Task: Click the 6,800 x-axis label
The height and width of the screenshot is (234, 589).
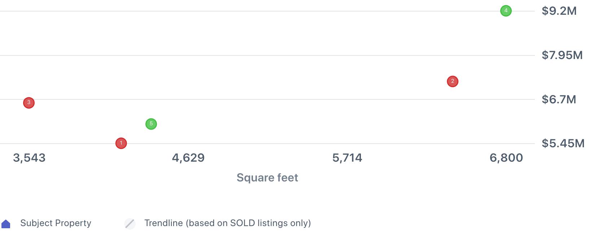Action: tap(506, 158)
